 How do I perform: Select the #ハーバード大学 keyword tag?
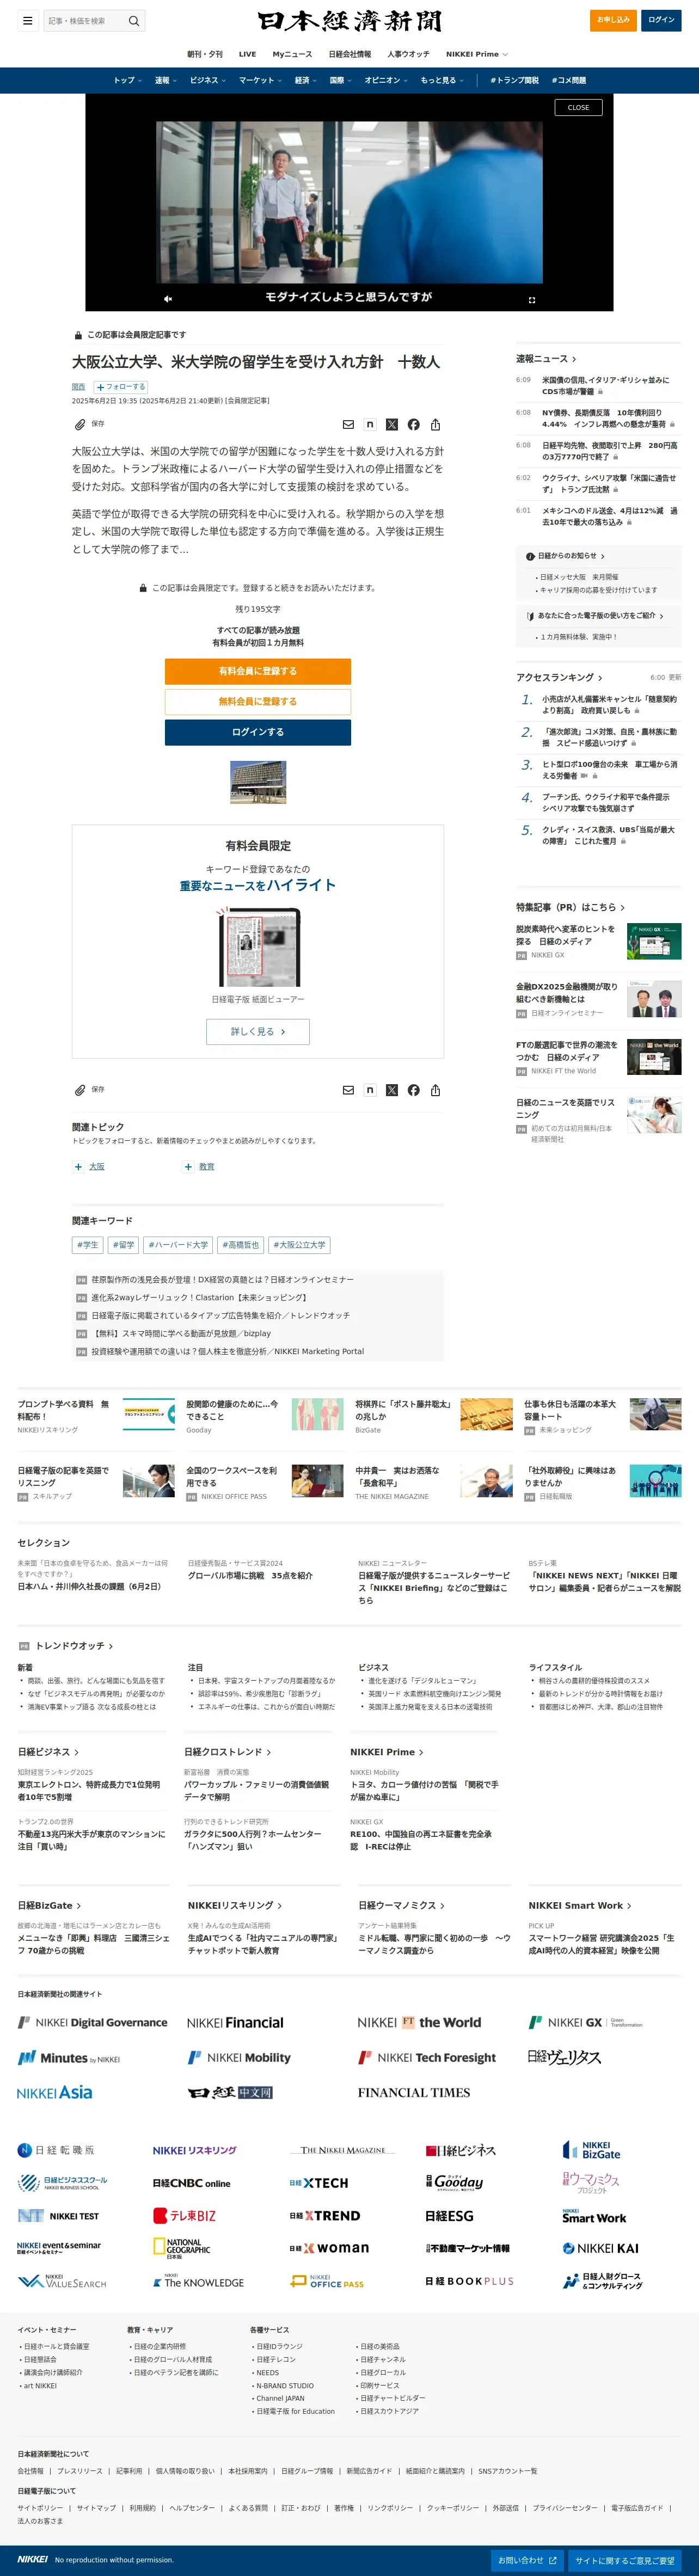[x=179, y=1245]
